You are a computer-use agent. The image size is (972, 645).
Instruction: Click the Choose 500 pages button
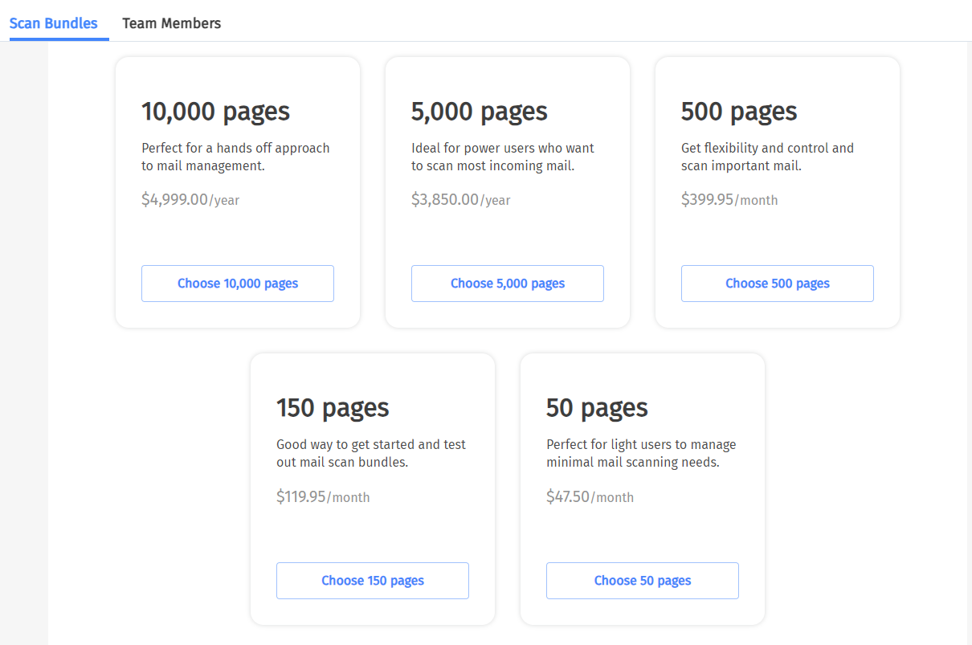coord(777,284)
